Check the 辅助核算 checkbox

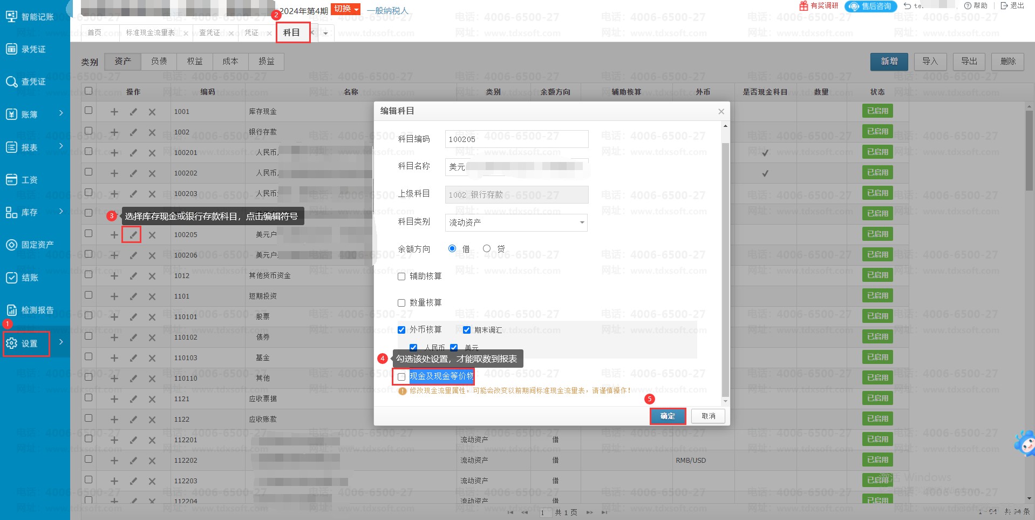[x=401, y=276]
